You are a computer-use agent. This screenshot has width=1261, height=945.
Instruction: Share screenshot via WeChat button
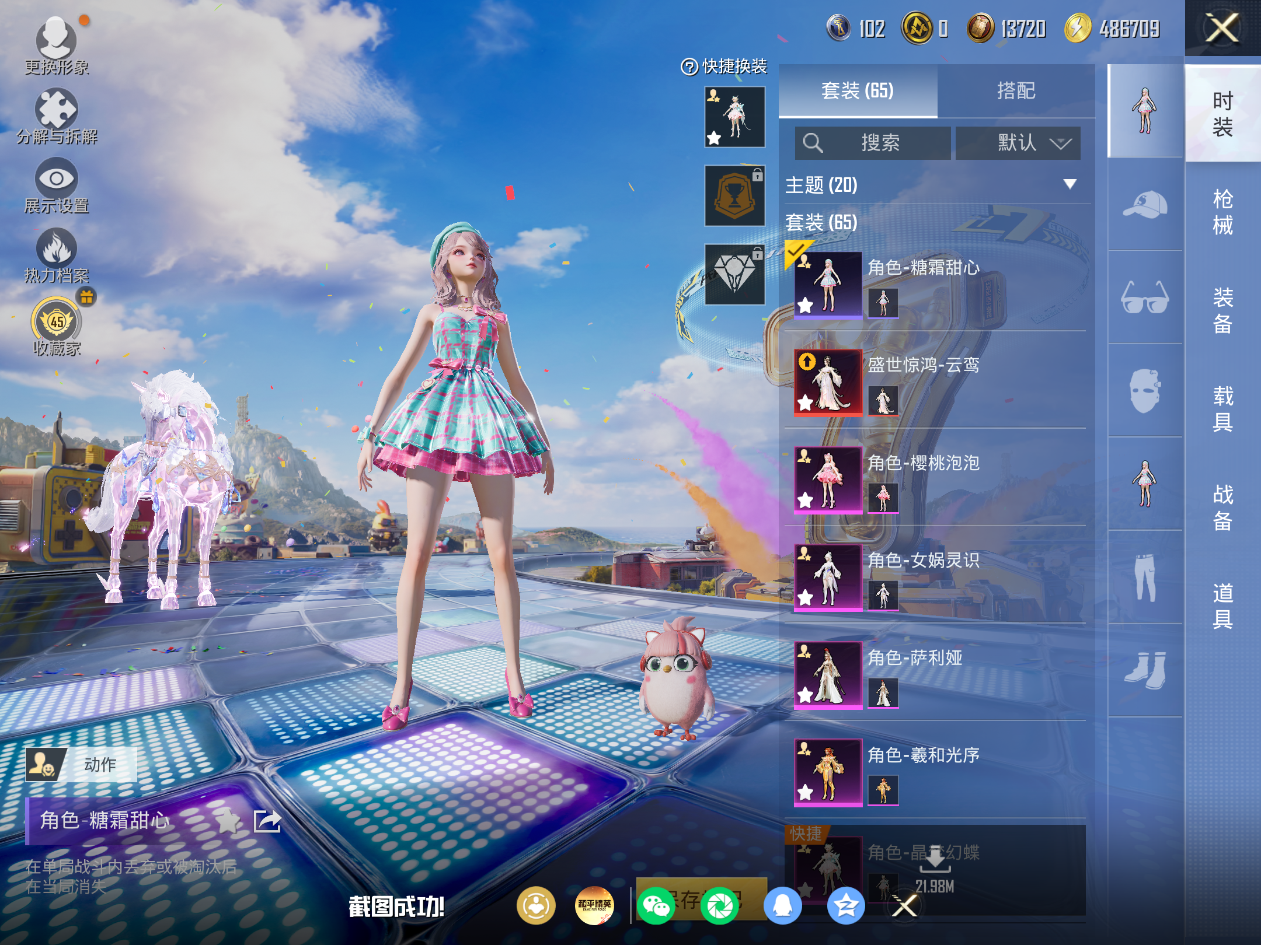tap(656, 906)
